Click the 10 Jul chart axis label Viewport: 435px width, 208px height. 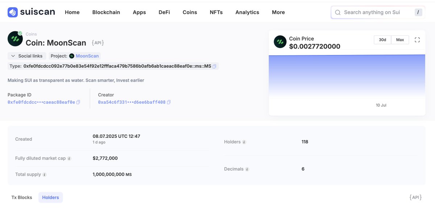tap(381, 105)
